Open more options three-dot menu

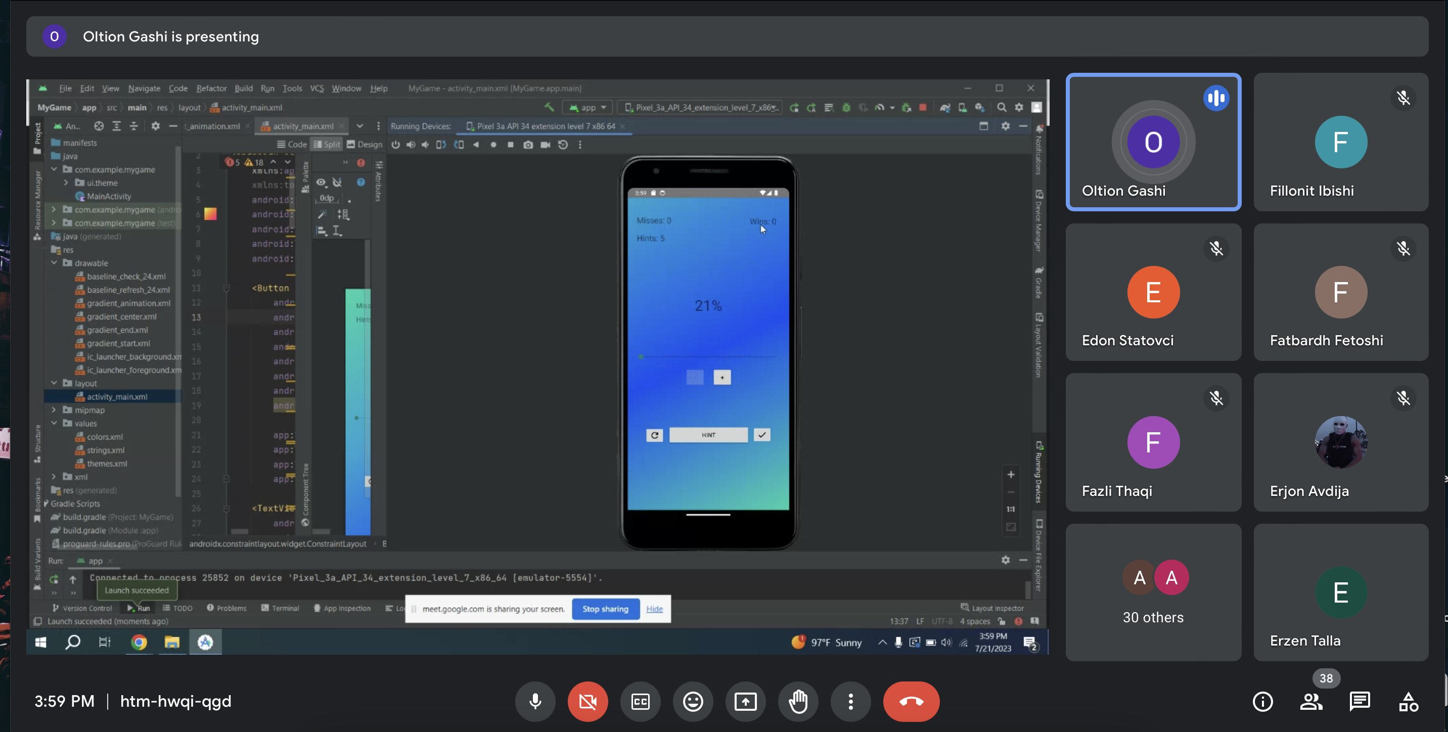[x=850, y=702]
